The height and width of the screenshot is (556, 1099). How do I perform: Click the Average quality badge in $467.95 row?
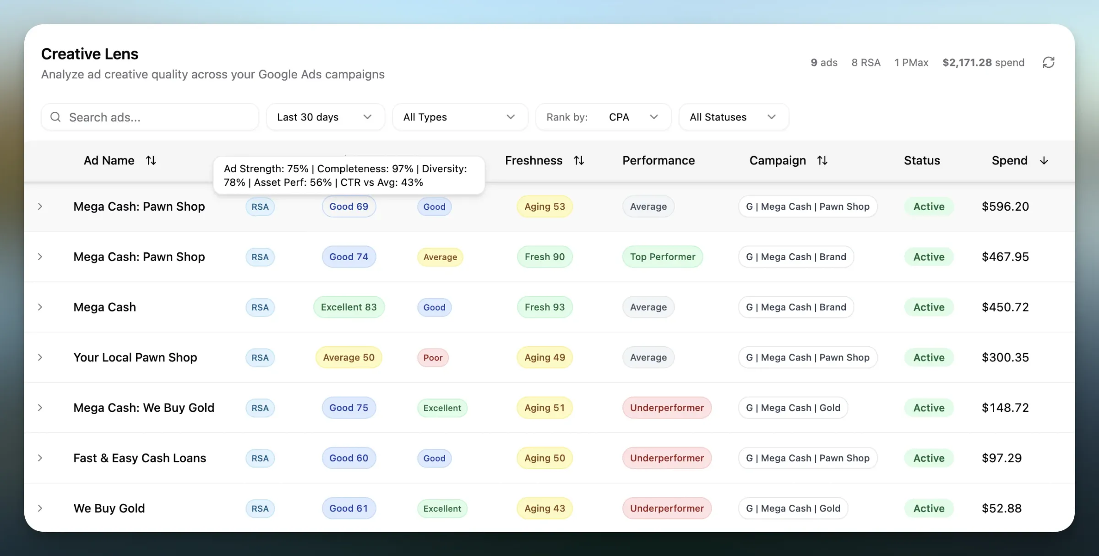(x=440, y=257)
